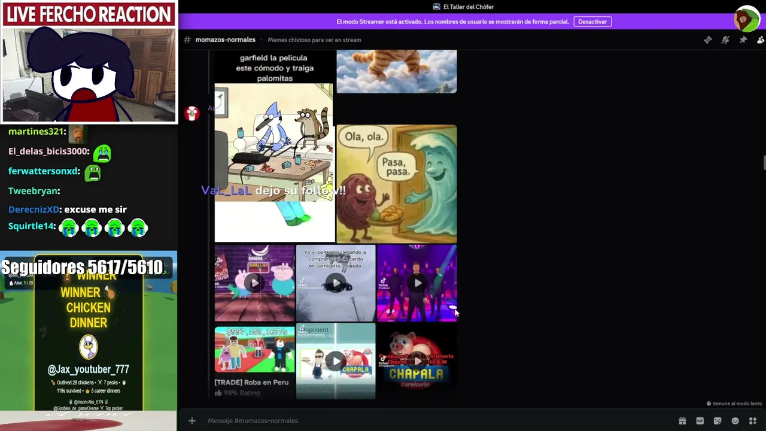Open the sticker picker
The image size is (766, 431).
click(x=718, y=421)
